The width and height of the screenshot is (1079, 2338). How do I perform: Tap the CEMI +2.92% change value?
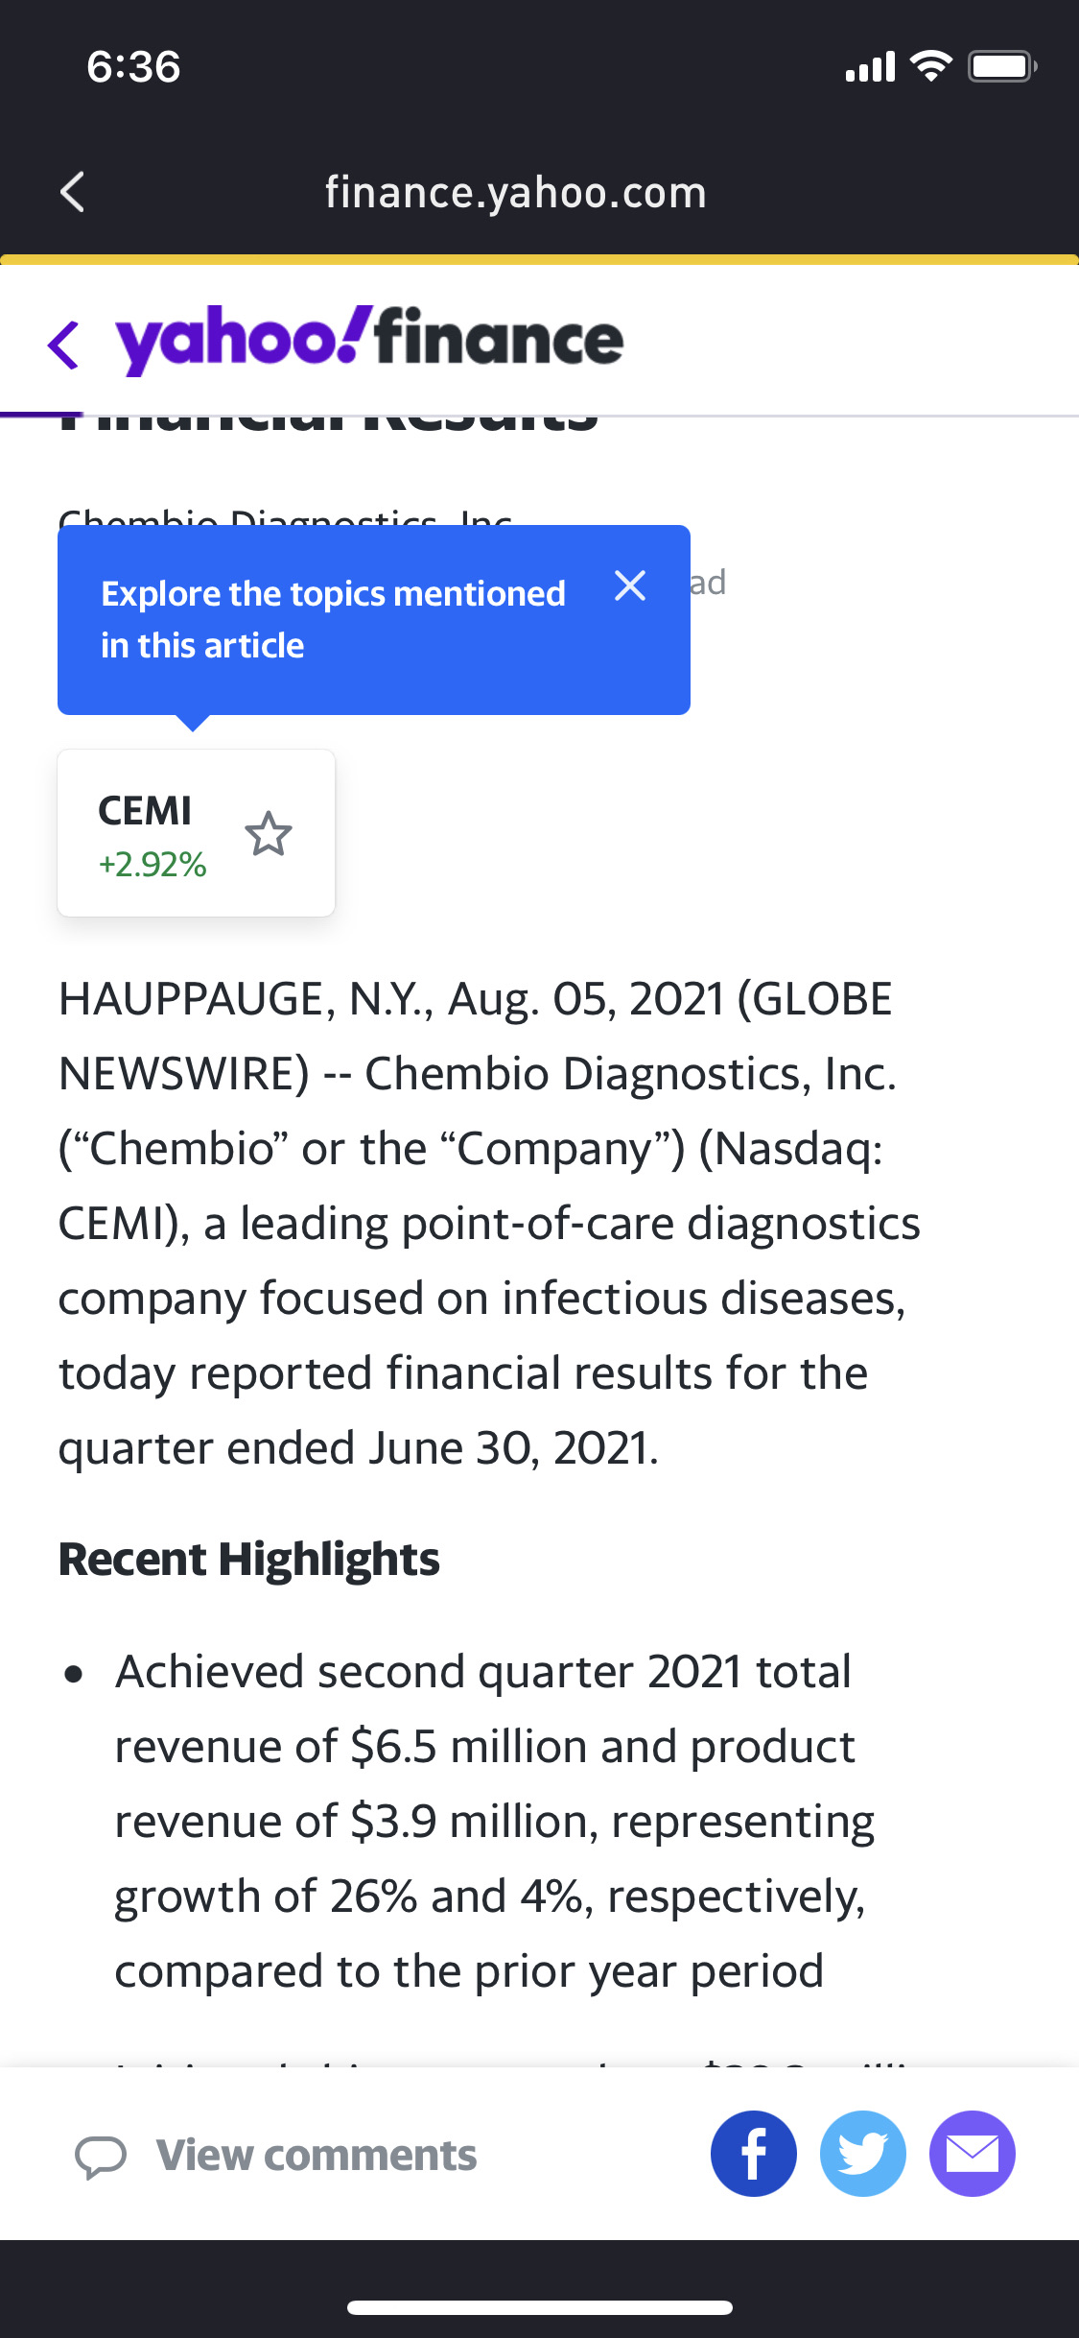click(152, 865)
